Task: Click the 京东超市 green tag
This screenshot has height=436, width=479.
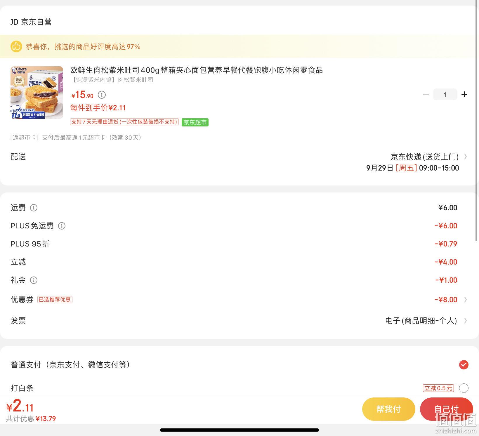Action: [x=195, y=122]
